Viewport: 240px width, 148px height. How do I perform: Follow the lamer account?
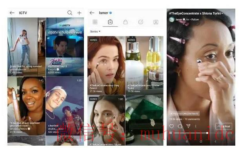195,20
